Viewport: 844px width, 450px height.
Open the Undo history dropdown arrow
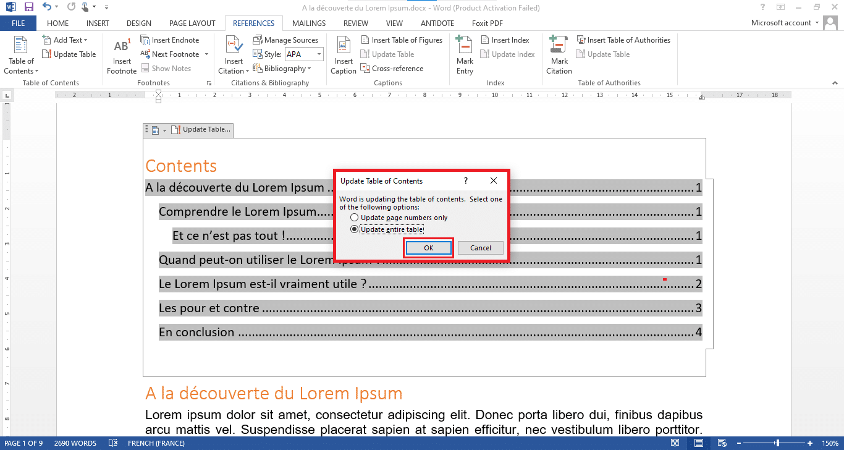(x=57, y=7)
